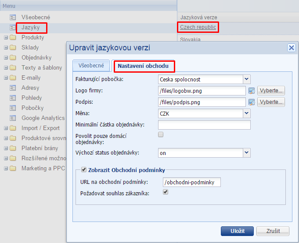299x243 pixels.
Task: Open the Czech republic language link
Action: [198, 27]
